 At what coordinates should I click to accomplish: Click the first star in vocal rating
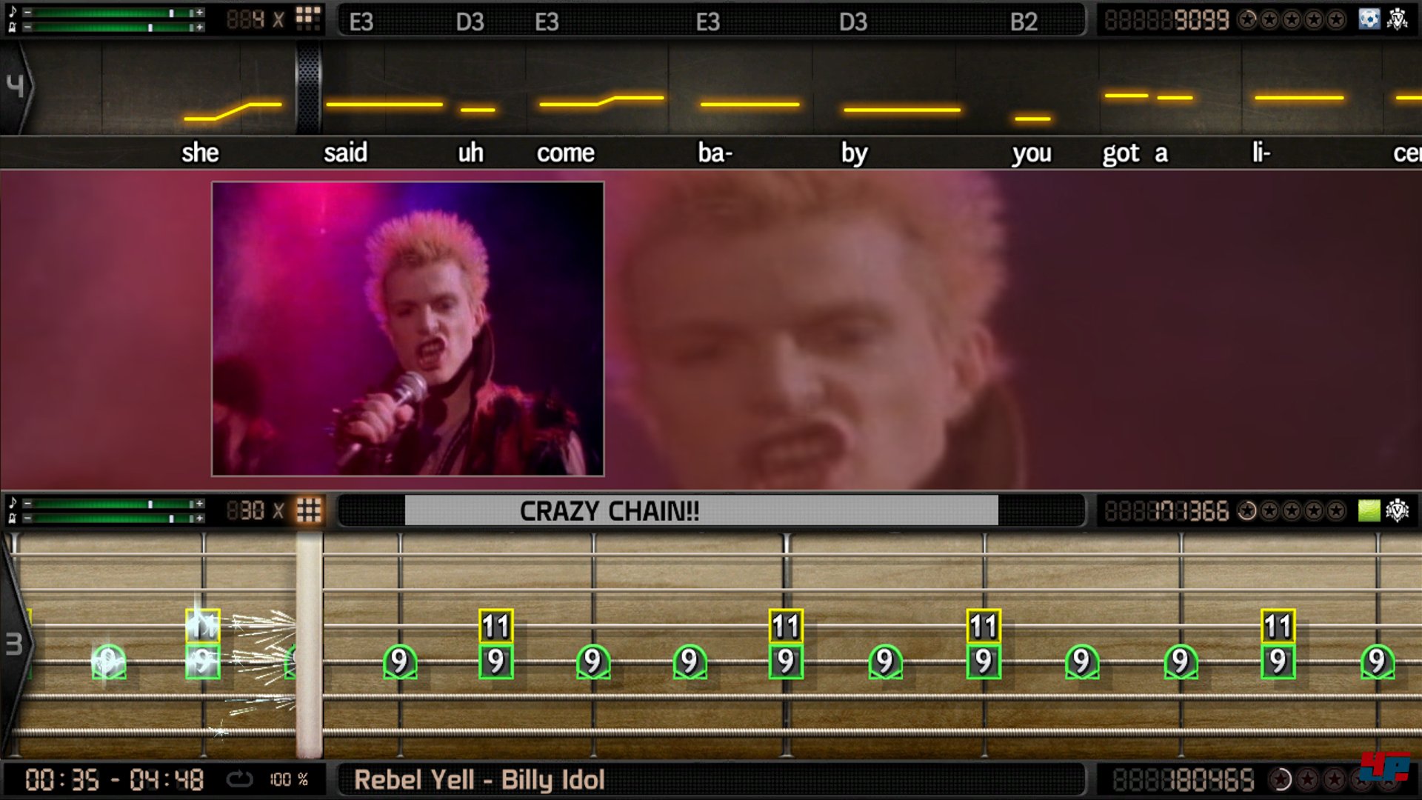tap(1247, 19)
